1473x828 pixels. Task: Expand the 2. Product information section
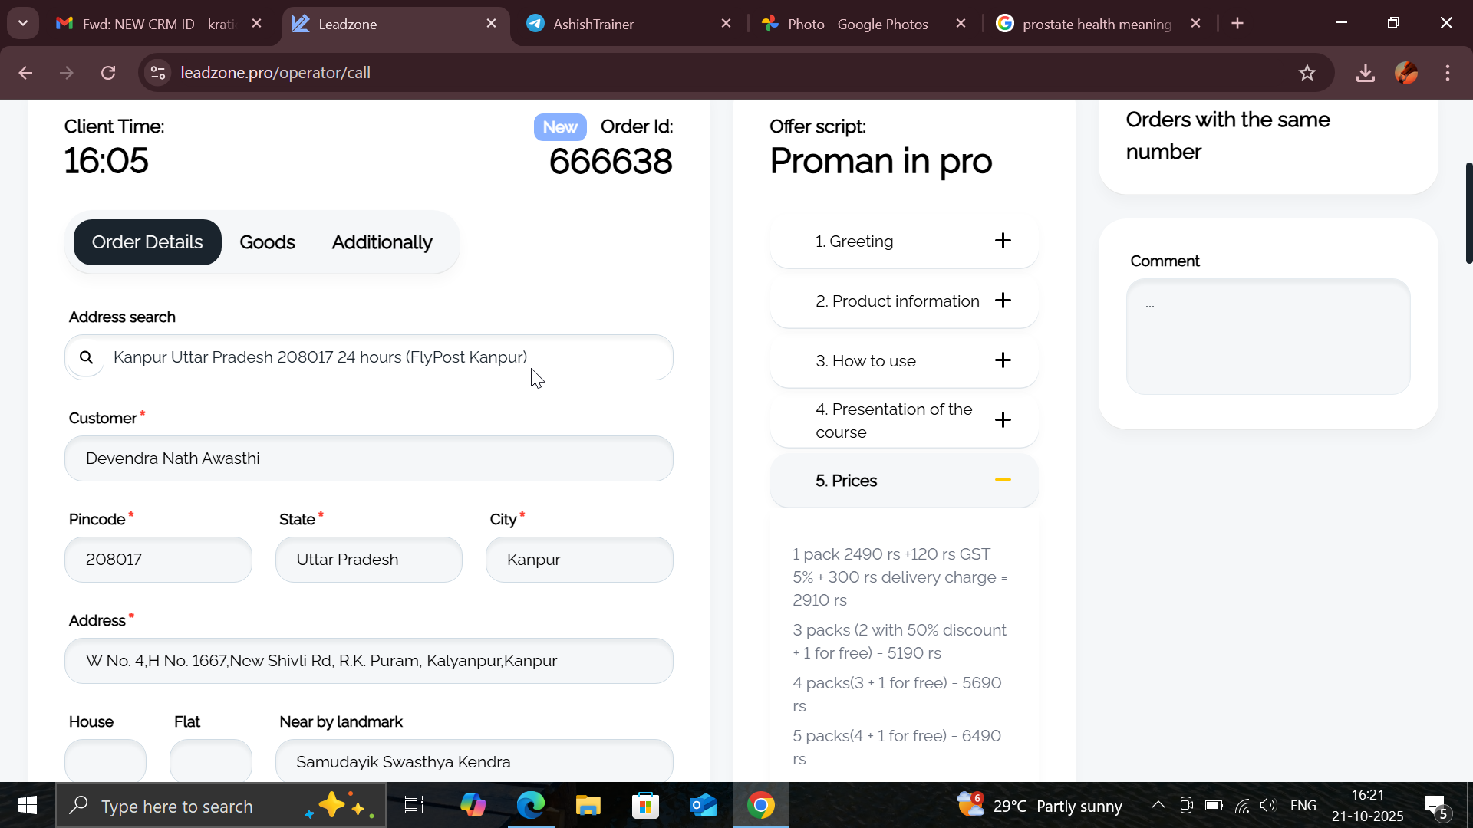pyautogui.click(x=904, y=301)
